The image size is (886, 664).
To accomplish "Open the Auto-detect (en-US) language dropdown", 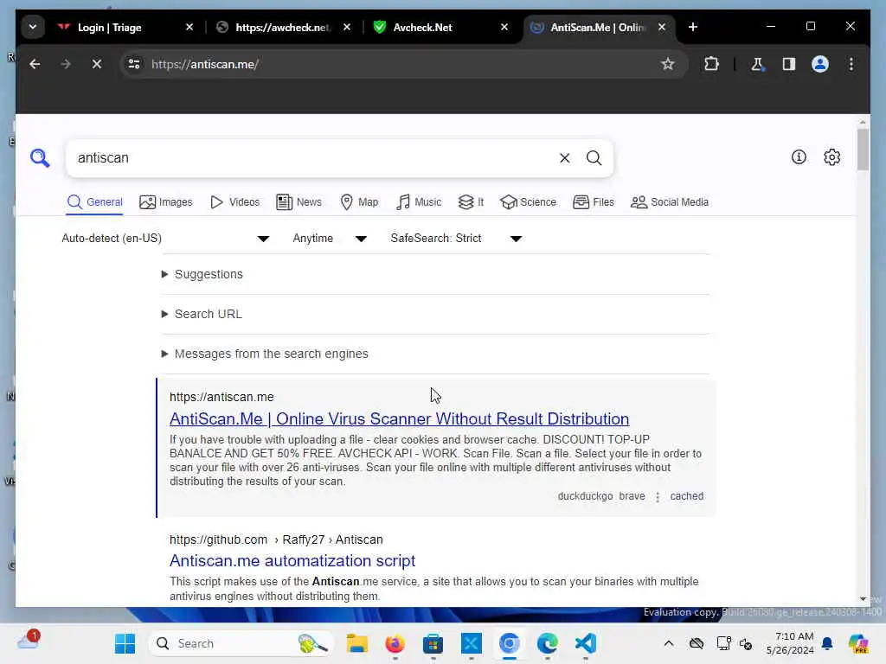I will click(165, 239).
